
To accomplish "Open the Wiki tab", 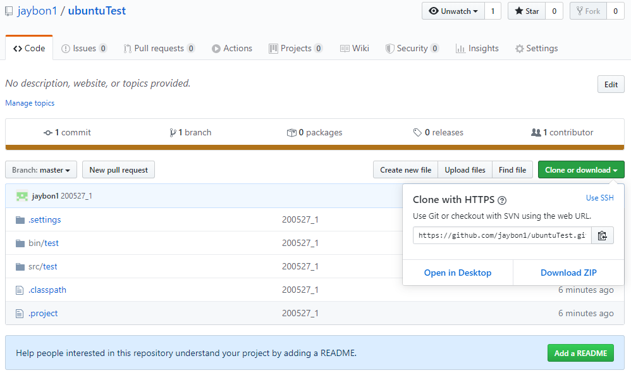I will (x=355, y=48).
